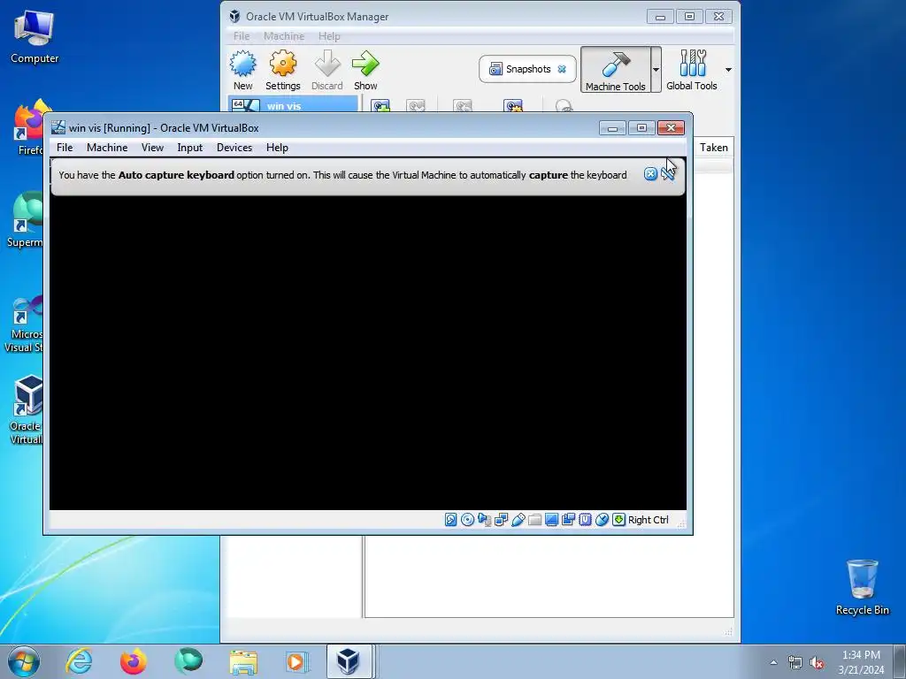Open Settings gear in VirtualBox Manager toolbar

[282, 70]
